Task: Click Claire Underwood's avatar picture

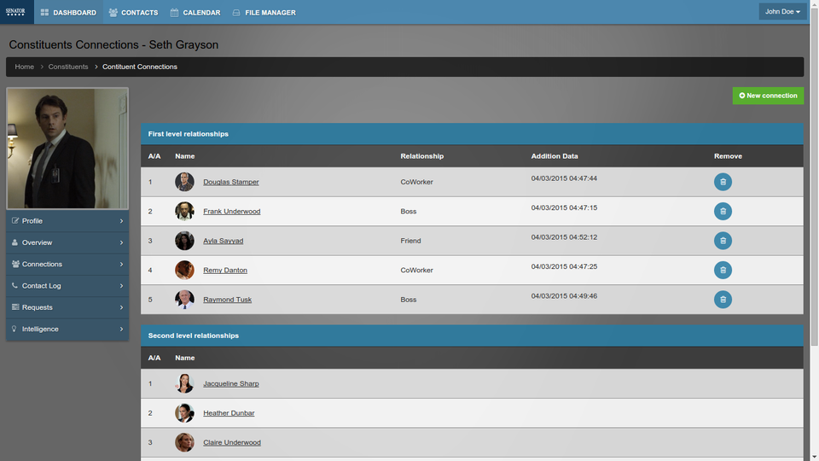Action: click(x=184, y=442)
